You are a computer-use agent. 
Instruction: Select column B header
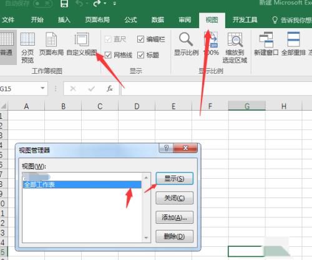click(63, 106)
